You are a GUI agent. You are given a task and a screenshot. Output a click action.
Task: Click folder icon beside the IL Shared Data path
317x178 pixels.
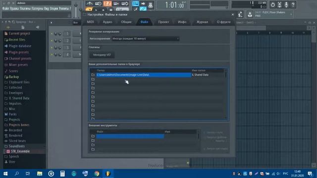coord(93,75)
